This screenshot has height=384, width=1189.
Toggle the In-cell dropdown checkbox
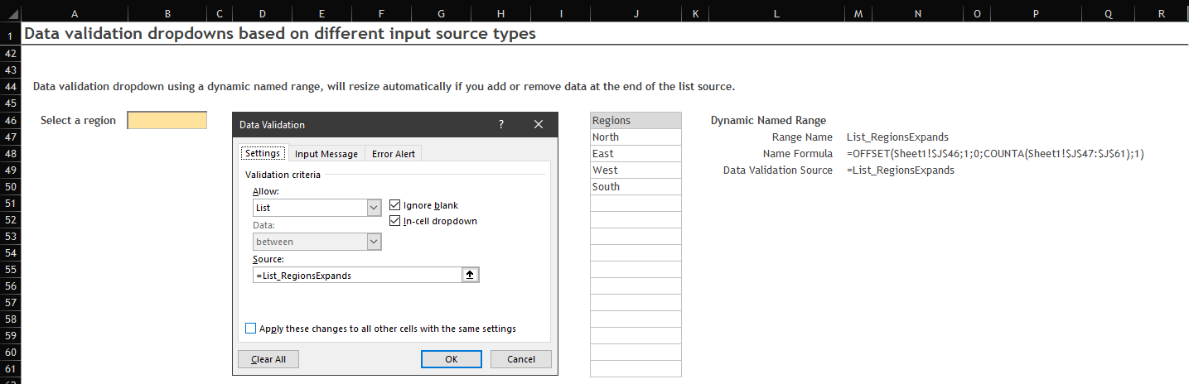394,221
